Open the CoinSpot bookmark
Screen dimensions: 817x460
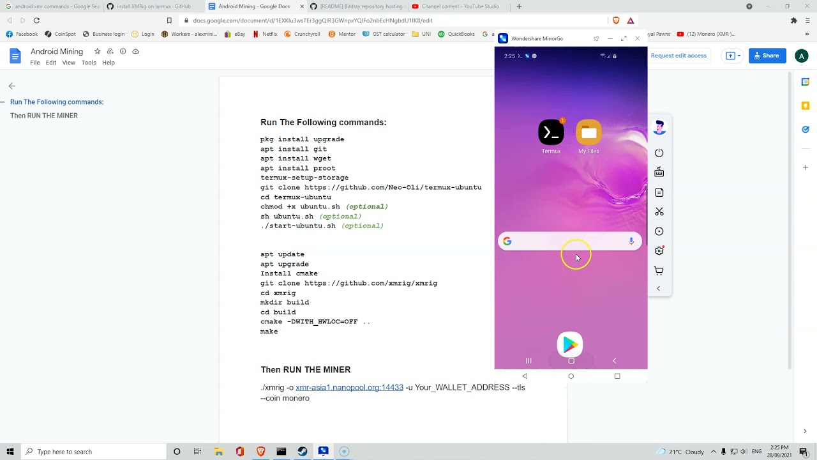coord(60,34)
